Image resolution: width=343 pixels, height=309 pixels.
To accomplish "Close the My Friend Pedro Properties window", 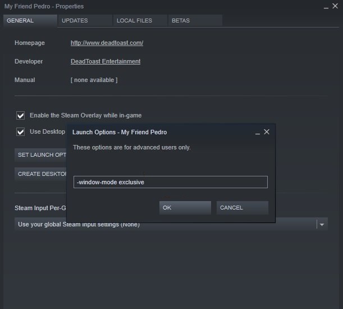I will tap(335, 6).
